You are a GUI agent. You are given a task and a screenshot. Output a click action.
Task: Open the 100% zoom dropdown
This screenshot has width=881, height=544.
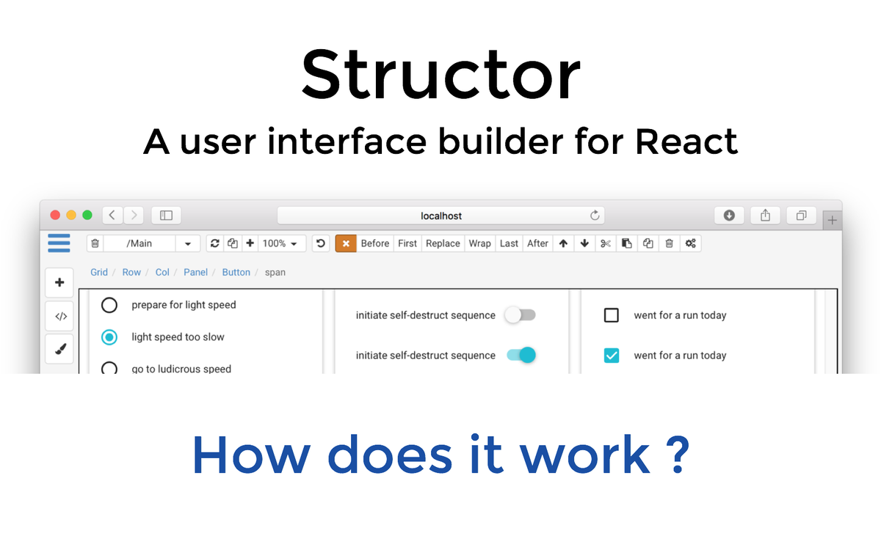[x=281, y=243]
